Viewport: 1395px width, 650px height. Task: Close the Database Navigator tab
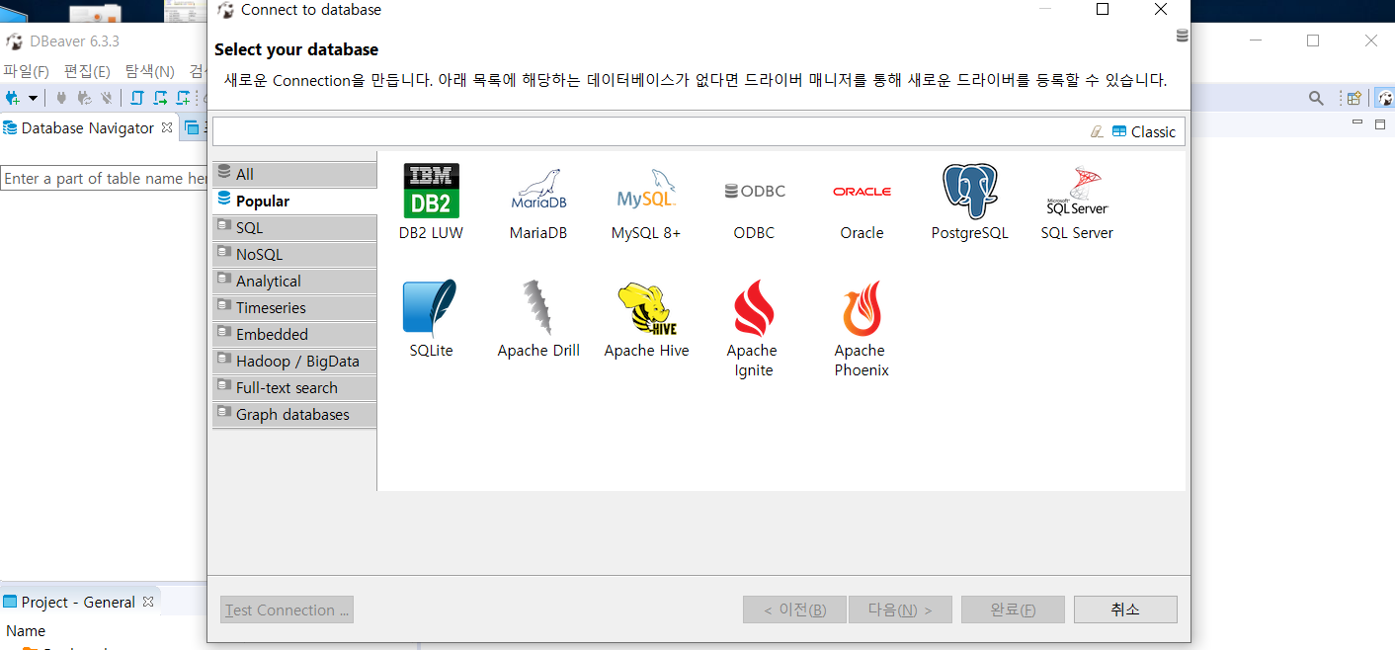tap(167, 127)
